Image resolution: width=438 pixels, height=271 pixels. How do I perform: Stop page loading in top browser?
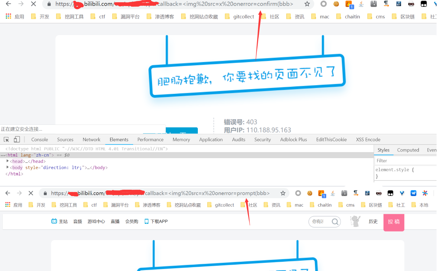(33, 4)
